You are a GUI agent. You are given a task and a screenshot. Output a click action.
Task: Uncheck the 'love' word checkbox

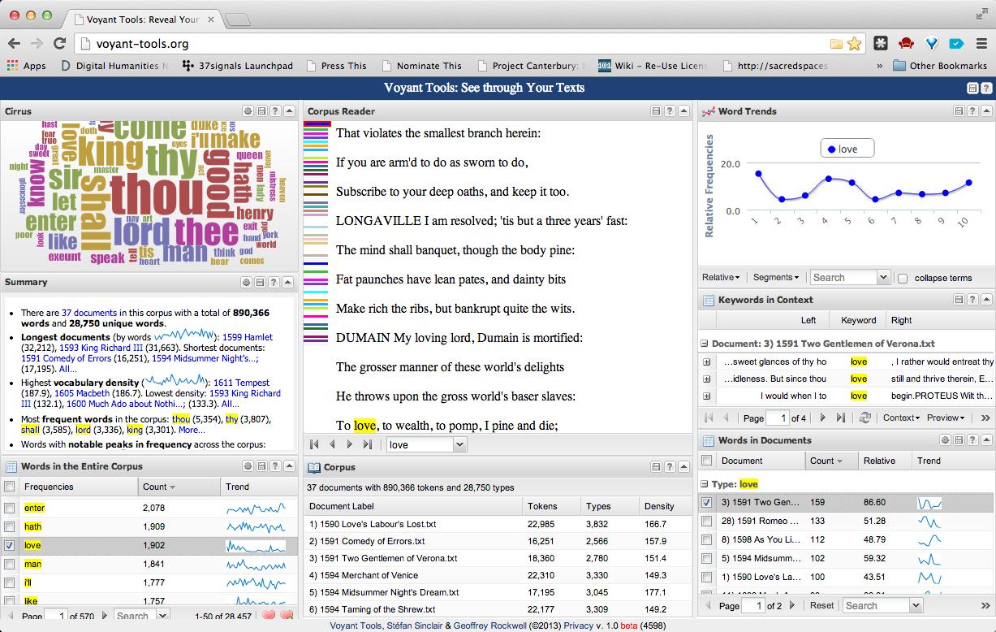tap(10, 545)
